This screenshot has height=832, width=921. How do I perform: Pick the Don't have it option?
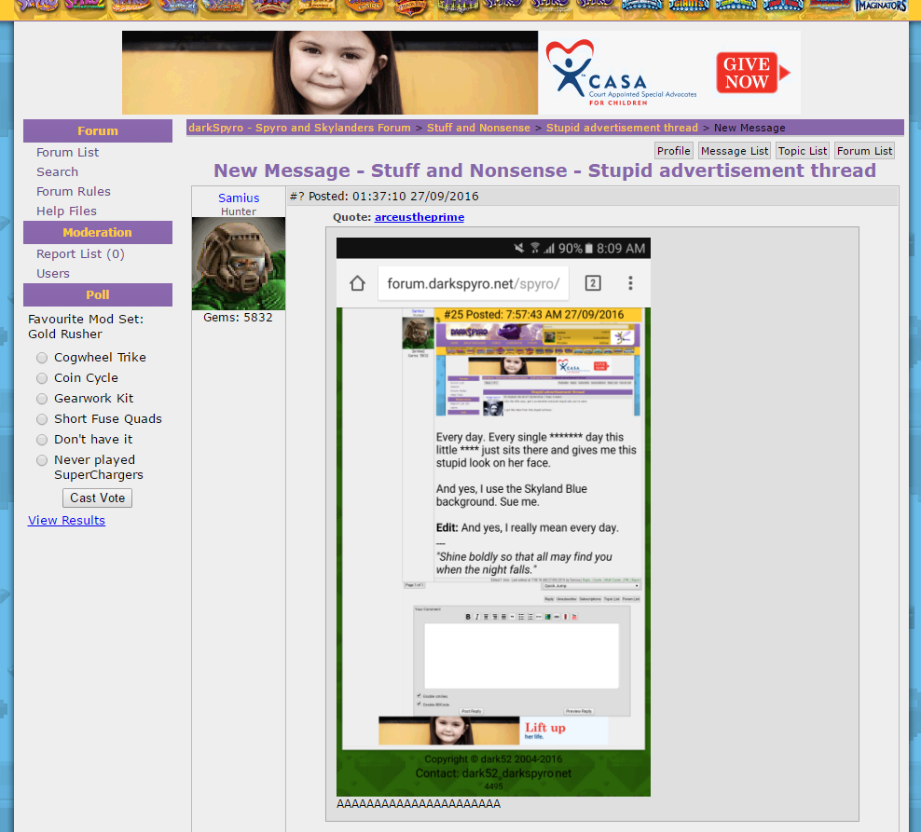tap(42, 440)
